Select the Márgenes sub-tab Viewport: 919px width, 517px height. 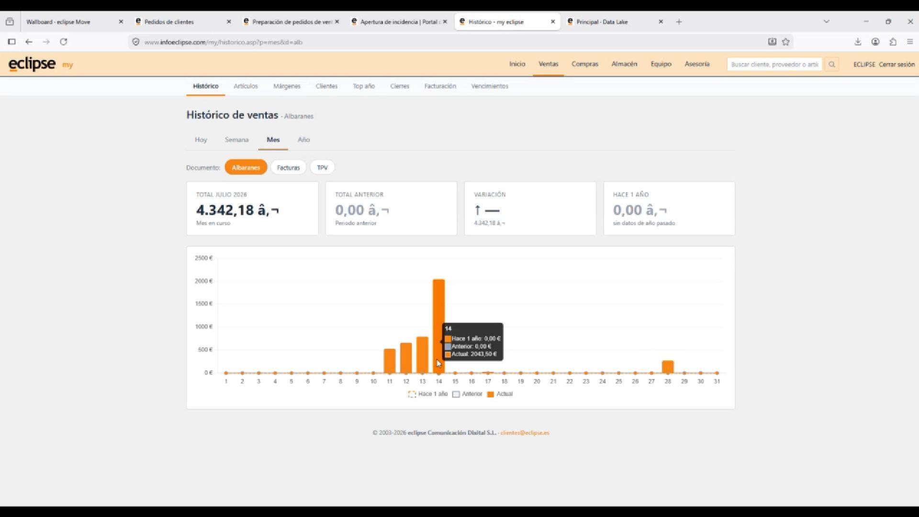pos(287,86)
